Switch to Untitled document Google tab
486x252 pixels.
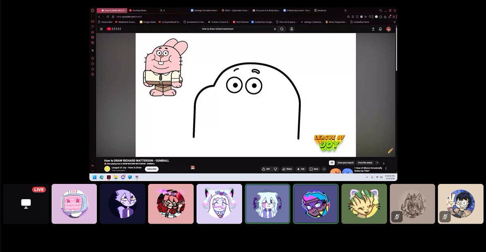click(297, 10)
